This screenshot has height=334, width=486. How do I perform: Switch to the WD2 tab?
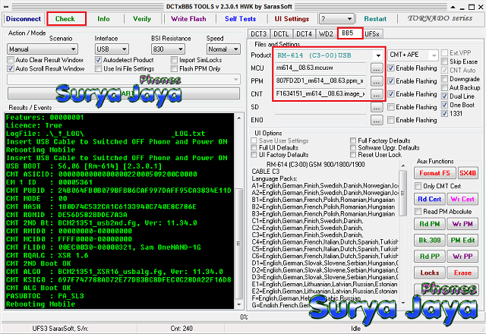(326, 33)
